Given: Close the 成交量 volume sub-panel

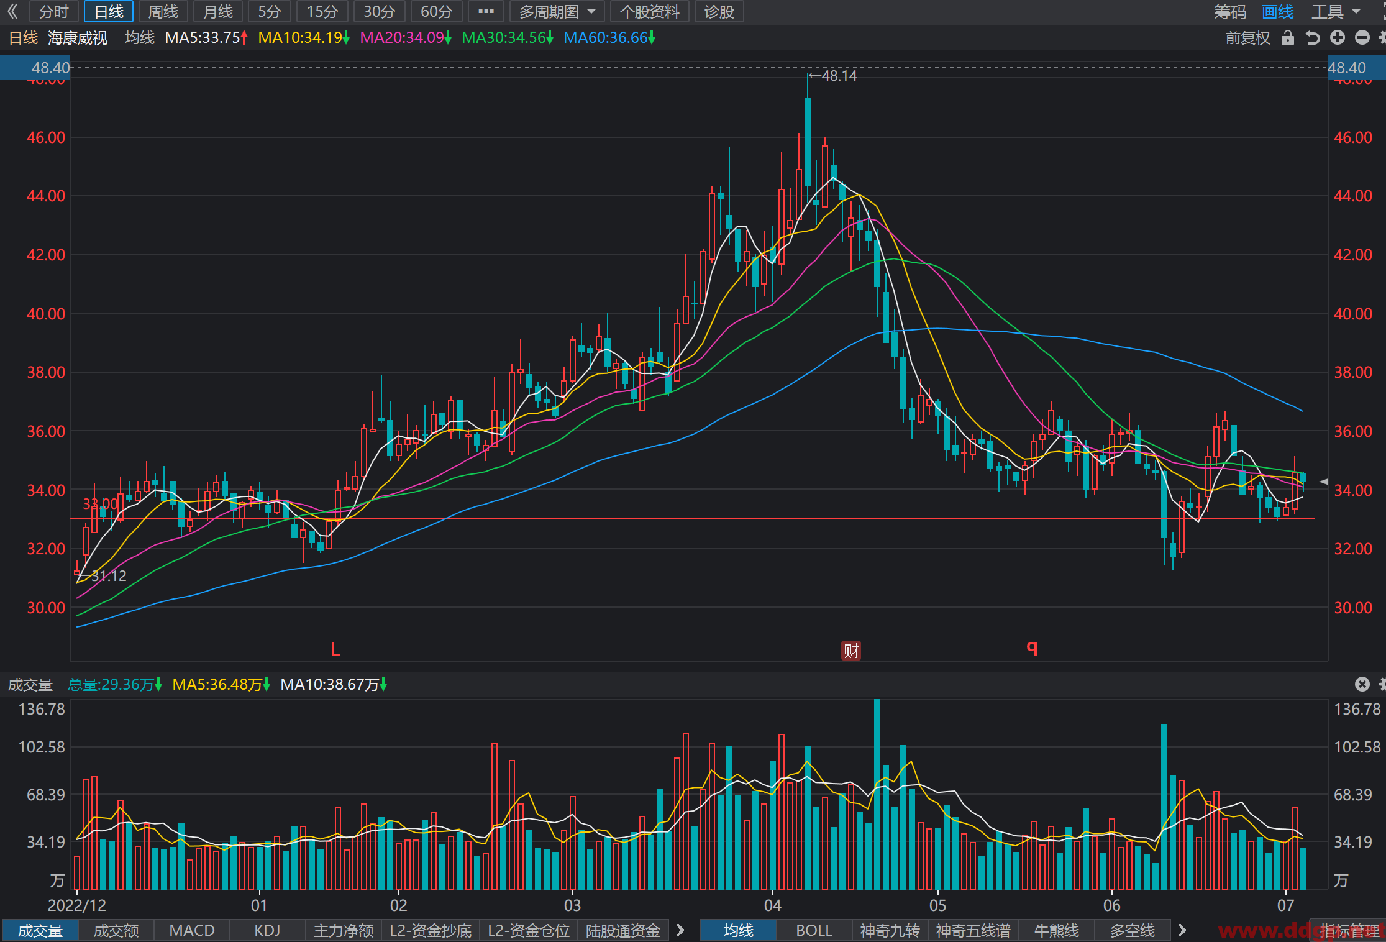Looking at the screenshot, I should point(1362,684).
